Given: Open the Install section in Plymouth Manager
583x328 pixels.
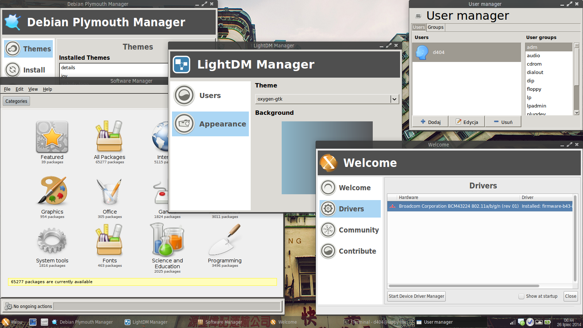Looking at the screenshot, I should (28, 70).
